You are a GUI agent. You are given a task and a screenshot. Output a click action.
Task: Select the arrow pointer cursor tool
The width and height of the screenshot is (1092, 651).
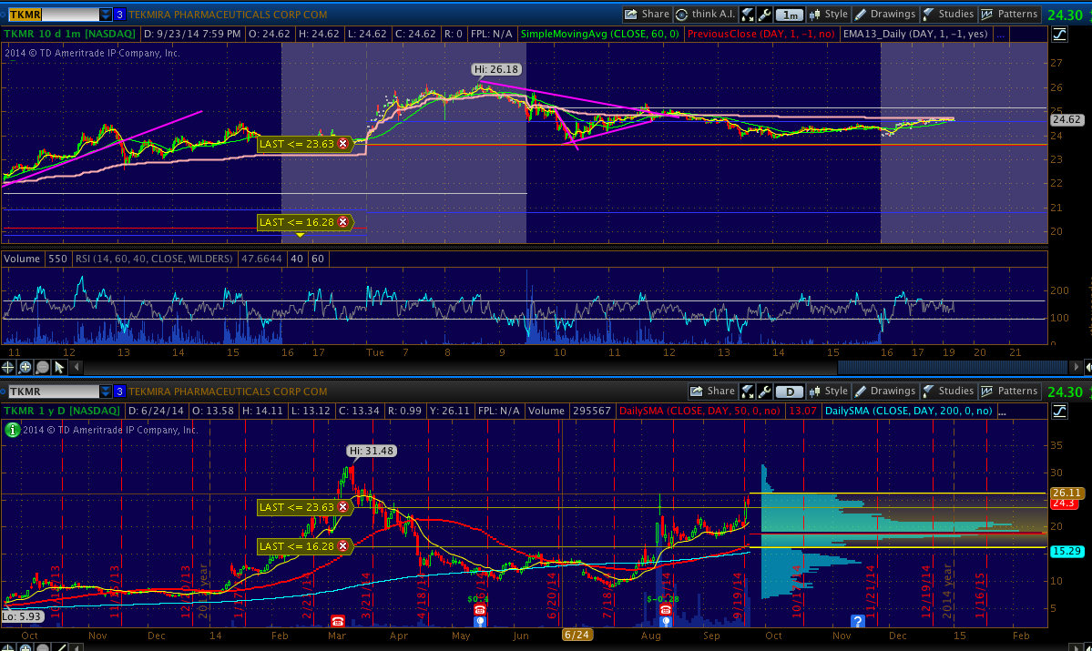pos(59,367)
